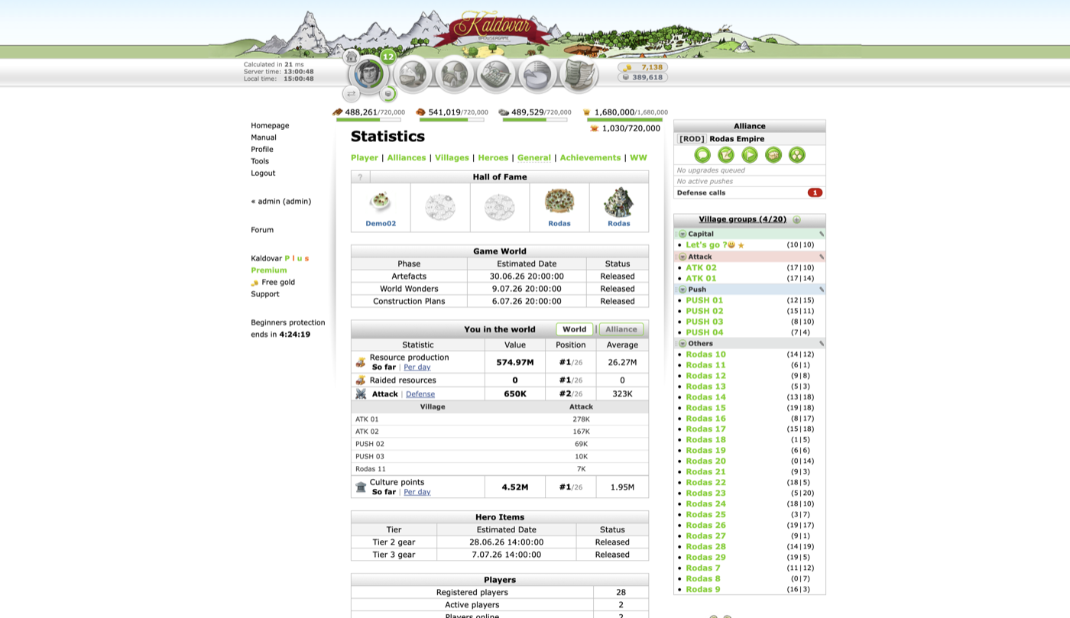Open the Heroes statistics tab
1070x618 pixels.
(493, 158)
